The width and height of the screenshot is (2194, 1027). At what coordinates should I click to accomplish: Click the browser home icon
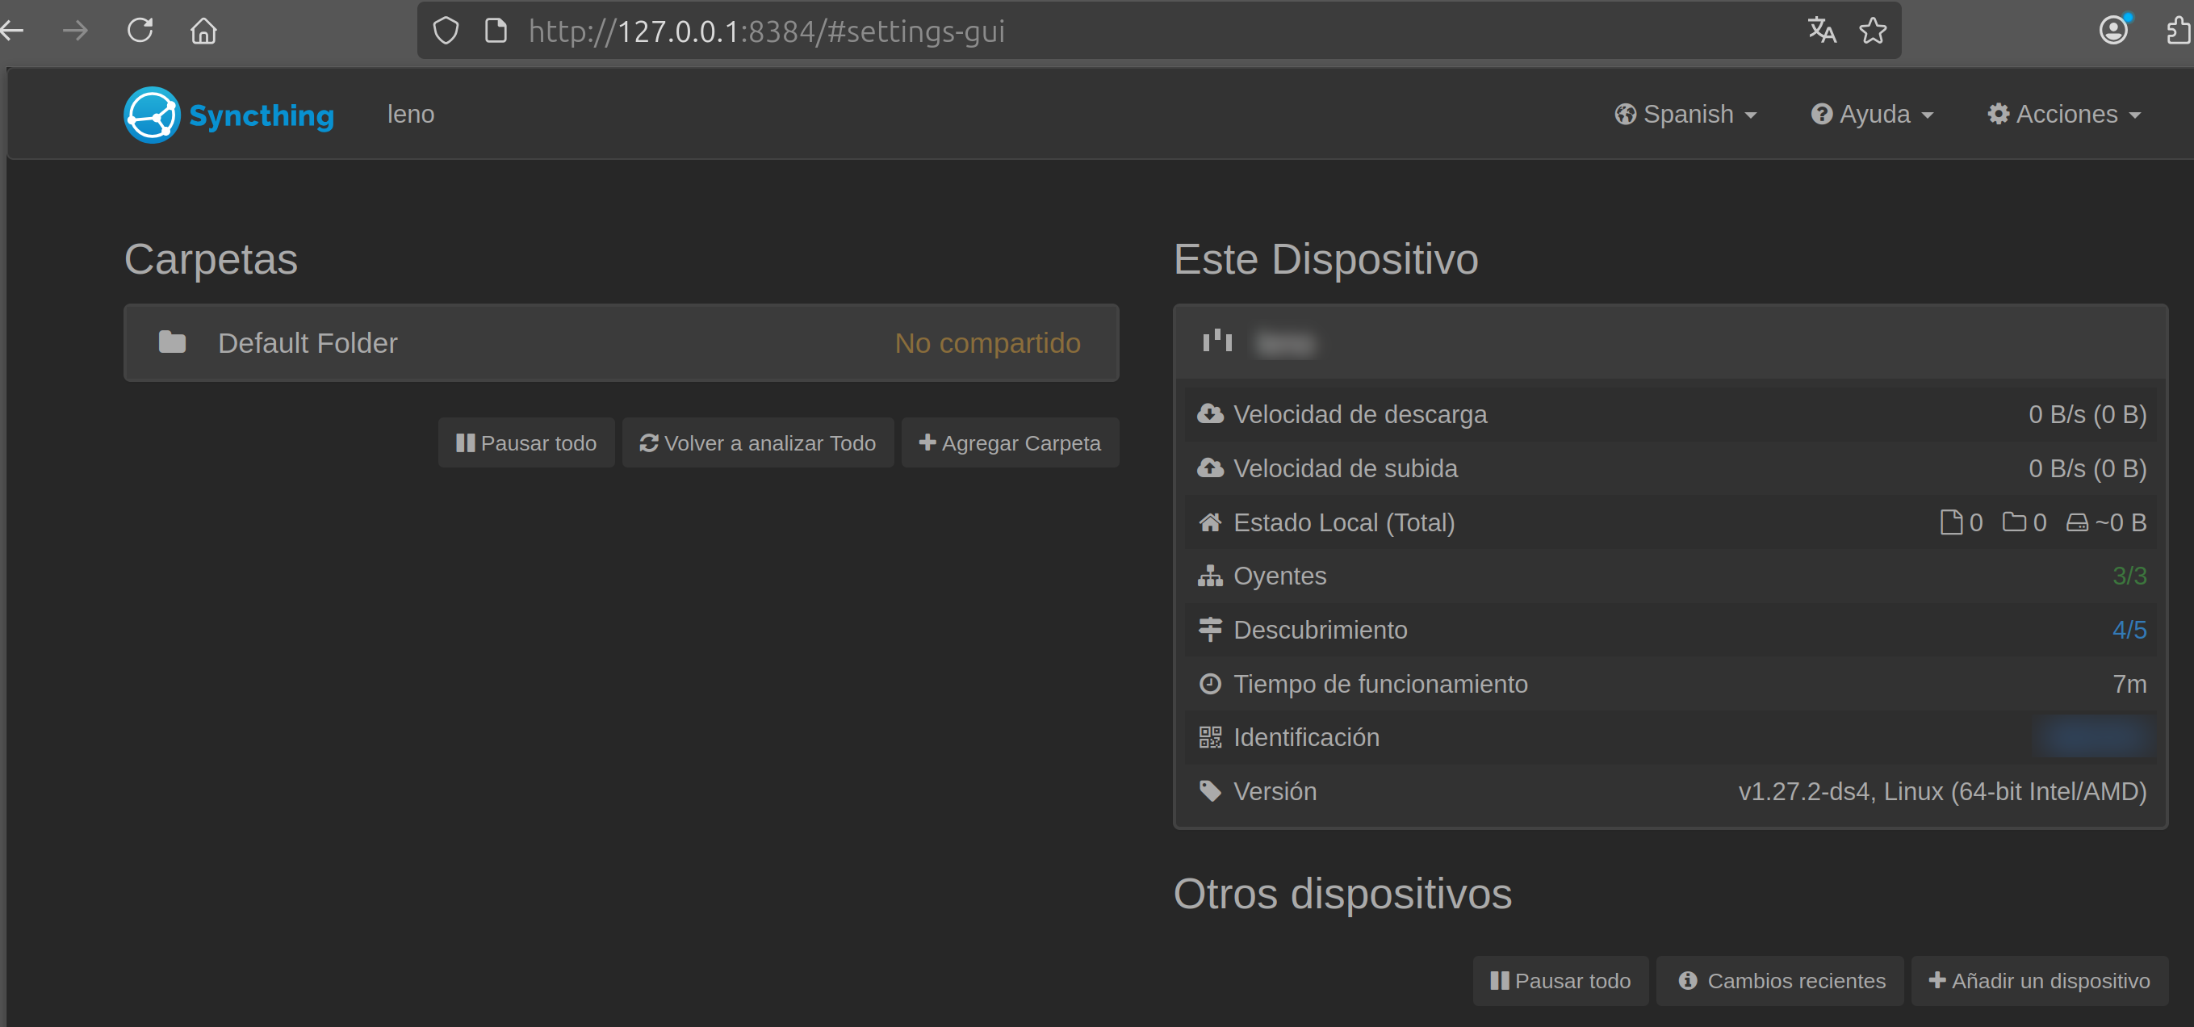coord(203,31)
